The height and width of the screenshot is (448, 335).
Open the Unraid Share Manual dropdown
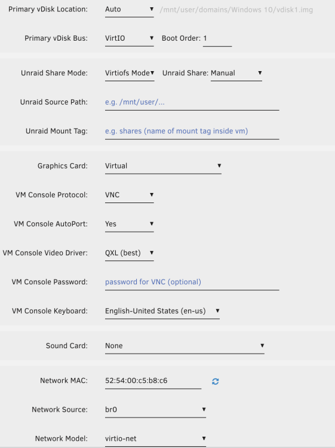pos(236,73)
